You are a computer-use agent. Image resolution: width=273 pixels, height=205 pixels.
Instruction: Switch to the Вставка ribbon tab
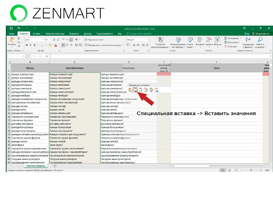click(x=36, y=34)
